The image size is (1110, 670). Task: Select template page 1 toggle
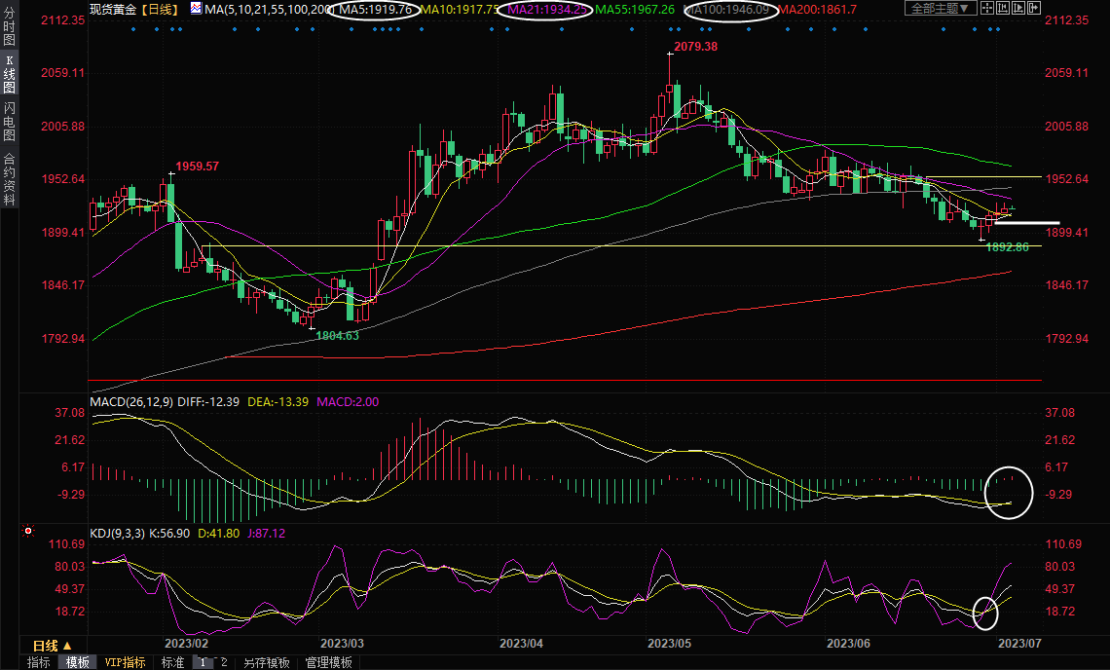coord(203,662)
